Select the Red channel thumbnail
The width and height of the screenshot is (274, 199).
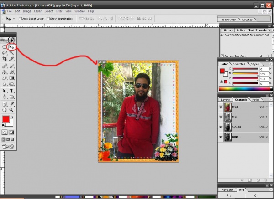click(228, 117)
